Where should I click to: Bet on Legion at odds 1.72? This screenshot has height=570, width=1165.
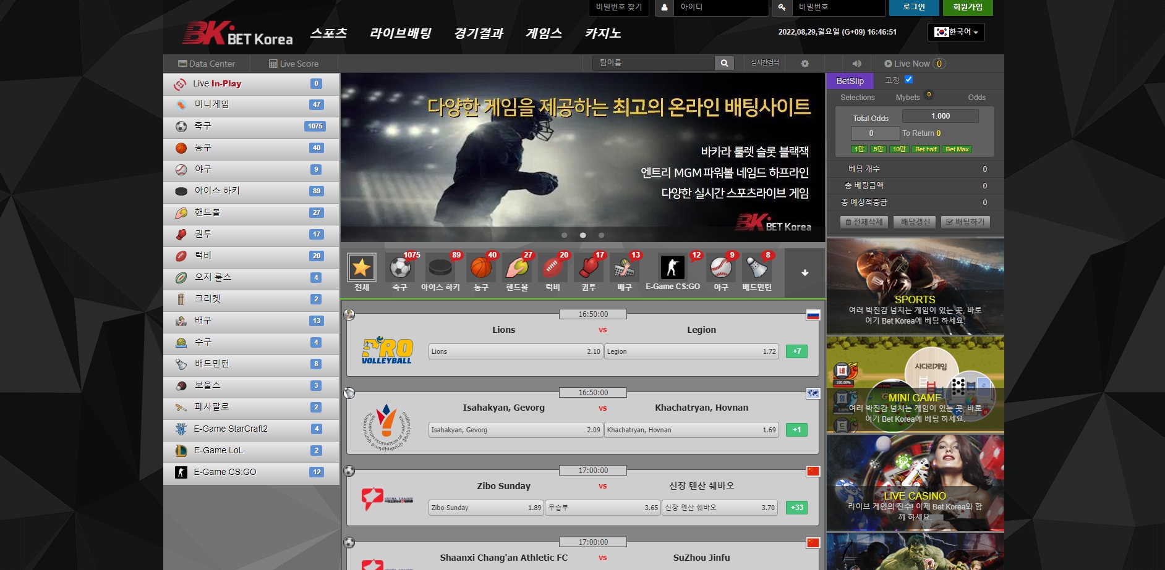click(x=691, y=351)
